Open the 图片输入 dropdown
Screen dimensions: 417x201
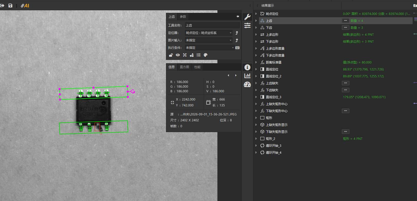click(x=209, y=40)
